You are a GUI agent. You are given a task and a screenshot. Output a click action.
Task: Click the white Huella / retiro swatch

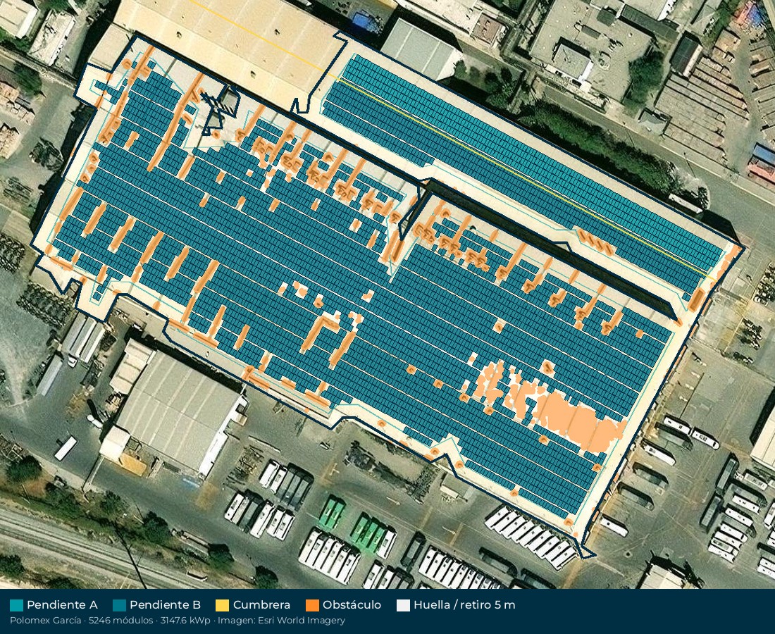(x=403, y=605)
